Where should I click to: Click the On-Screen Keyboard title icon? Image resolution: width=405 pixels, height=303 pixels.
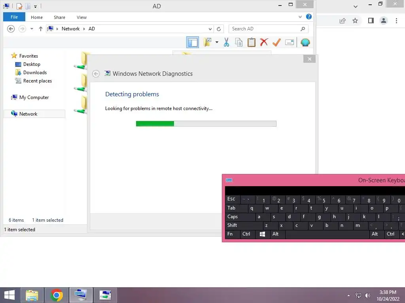click(229, 180)
